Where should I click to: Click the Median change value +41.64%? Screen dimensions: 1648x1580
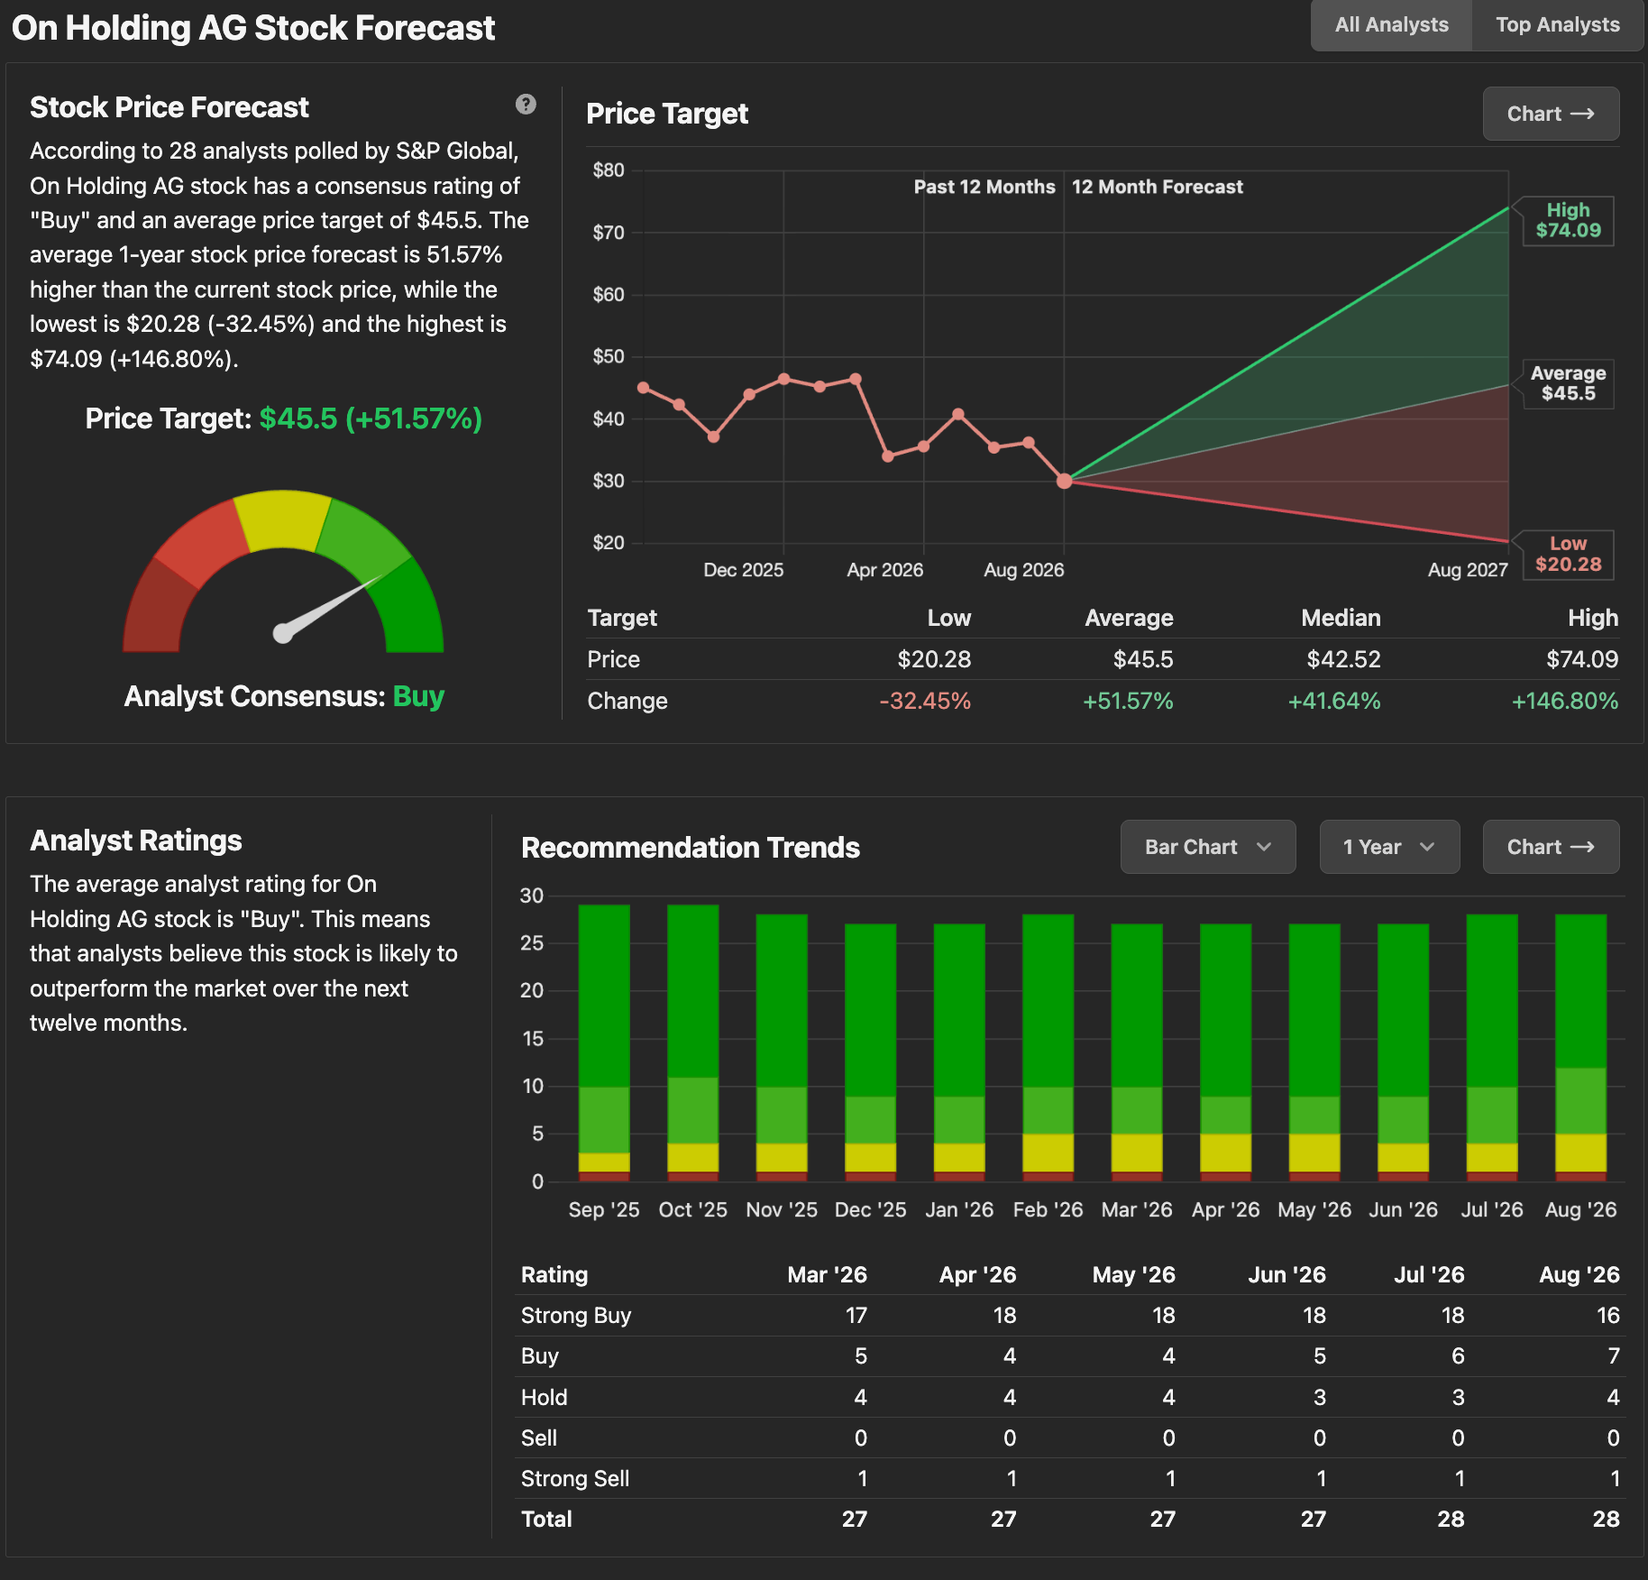pyautogui.click(x=1334, y=701)
